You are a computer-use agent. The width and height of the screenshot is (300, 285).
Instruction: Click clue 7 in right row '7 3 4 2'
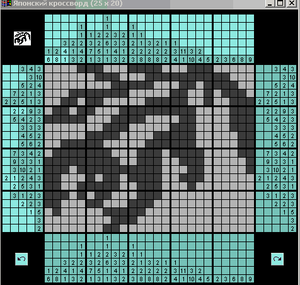[268, 153]
